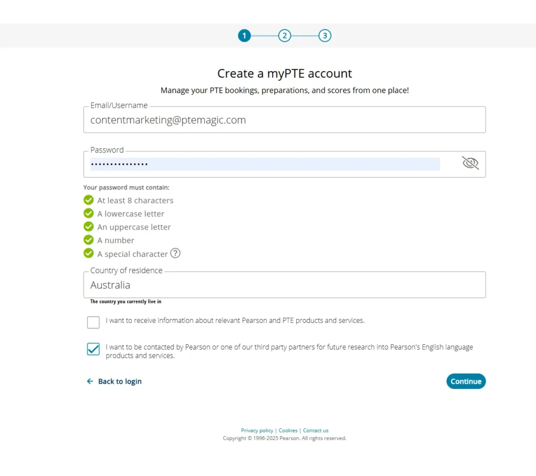
Task: Click the green checkmark beside 'A number'
Action: pyautogui.click(x=88, y=240)
